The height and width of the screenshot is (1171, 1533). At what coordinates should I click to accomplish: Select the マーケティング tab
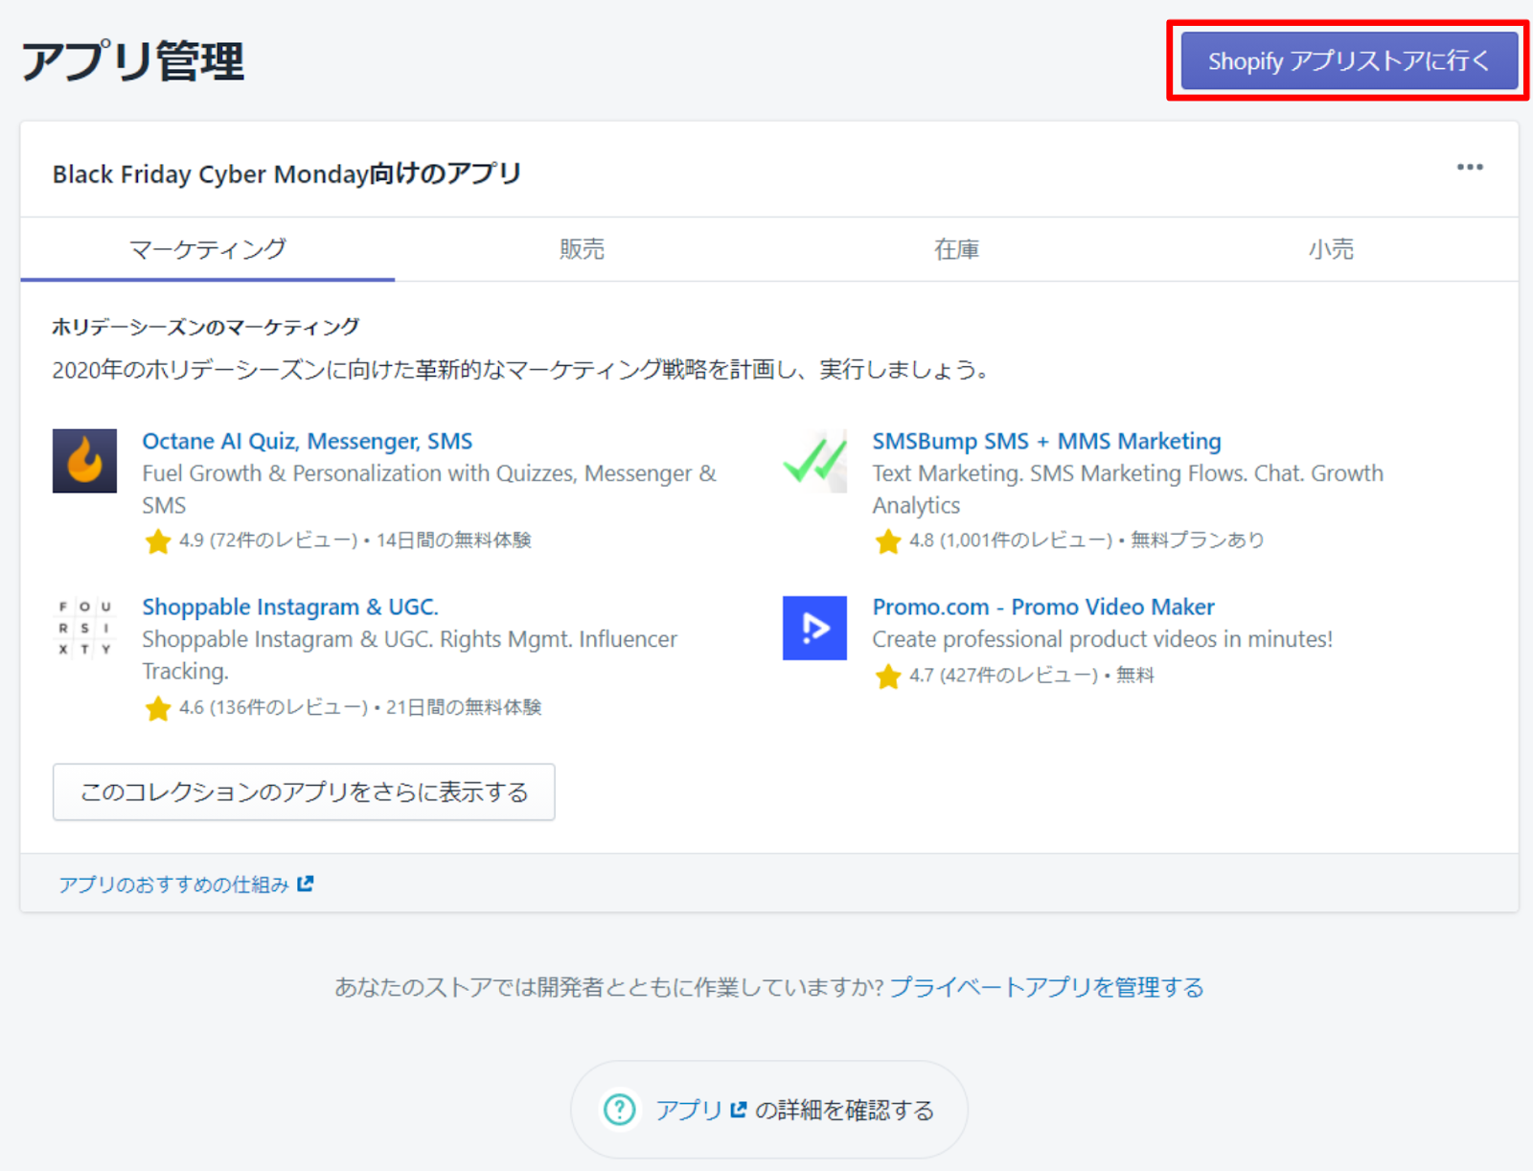pos(208,249)
